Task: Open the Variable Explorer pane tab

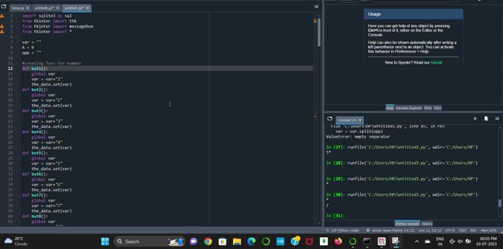Action: (408, 108)
